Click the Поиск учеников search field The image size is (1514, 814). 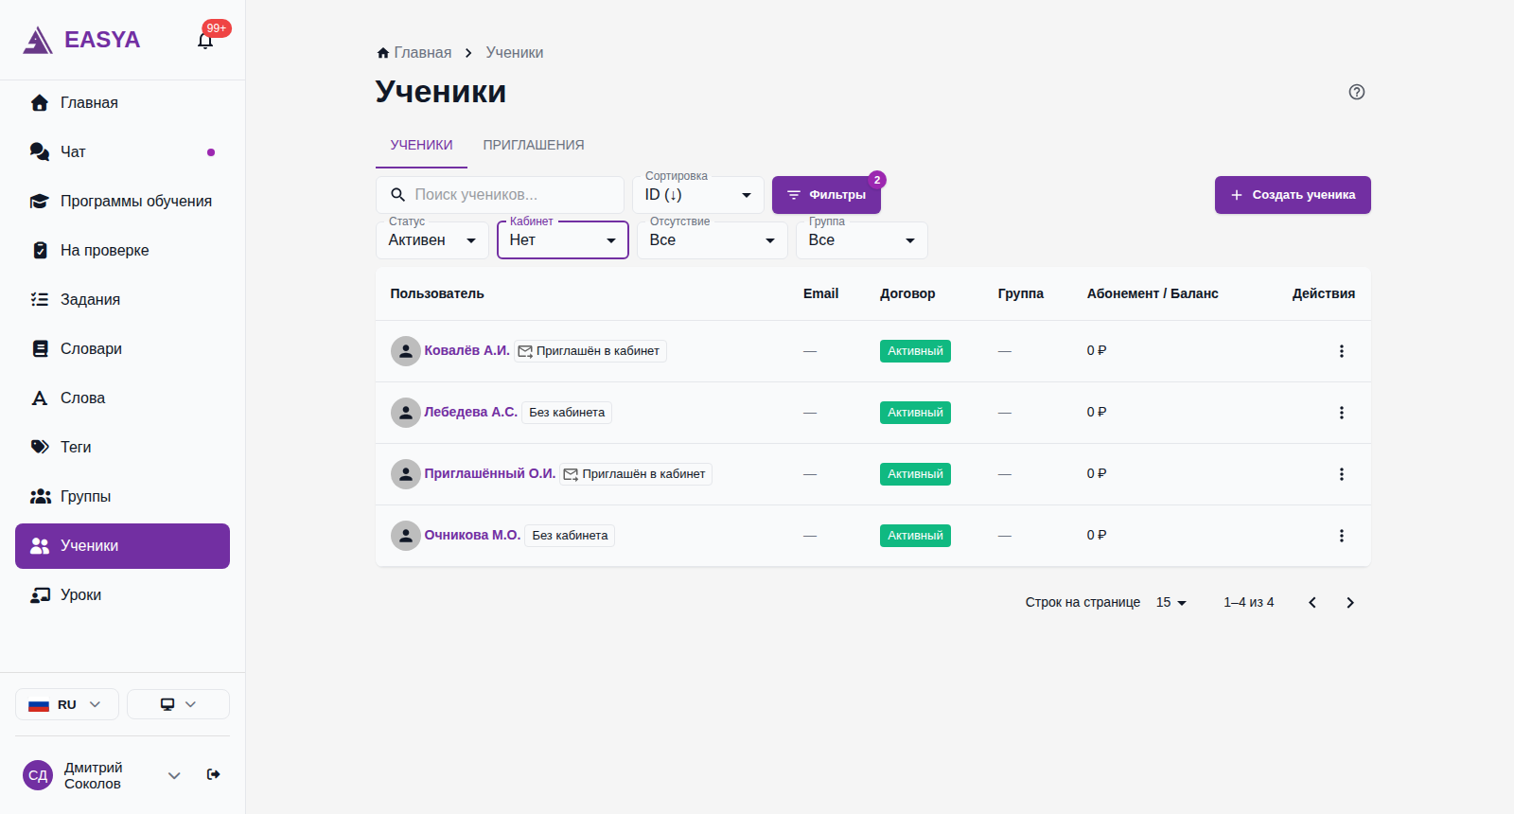[x=500, y=195]
